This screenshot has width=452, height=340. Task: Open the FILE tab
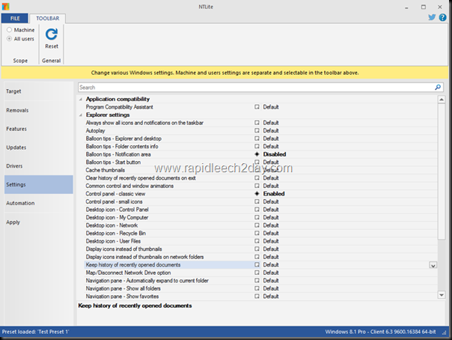pyautogui.click(x=15, y=18)
